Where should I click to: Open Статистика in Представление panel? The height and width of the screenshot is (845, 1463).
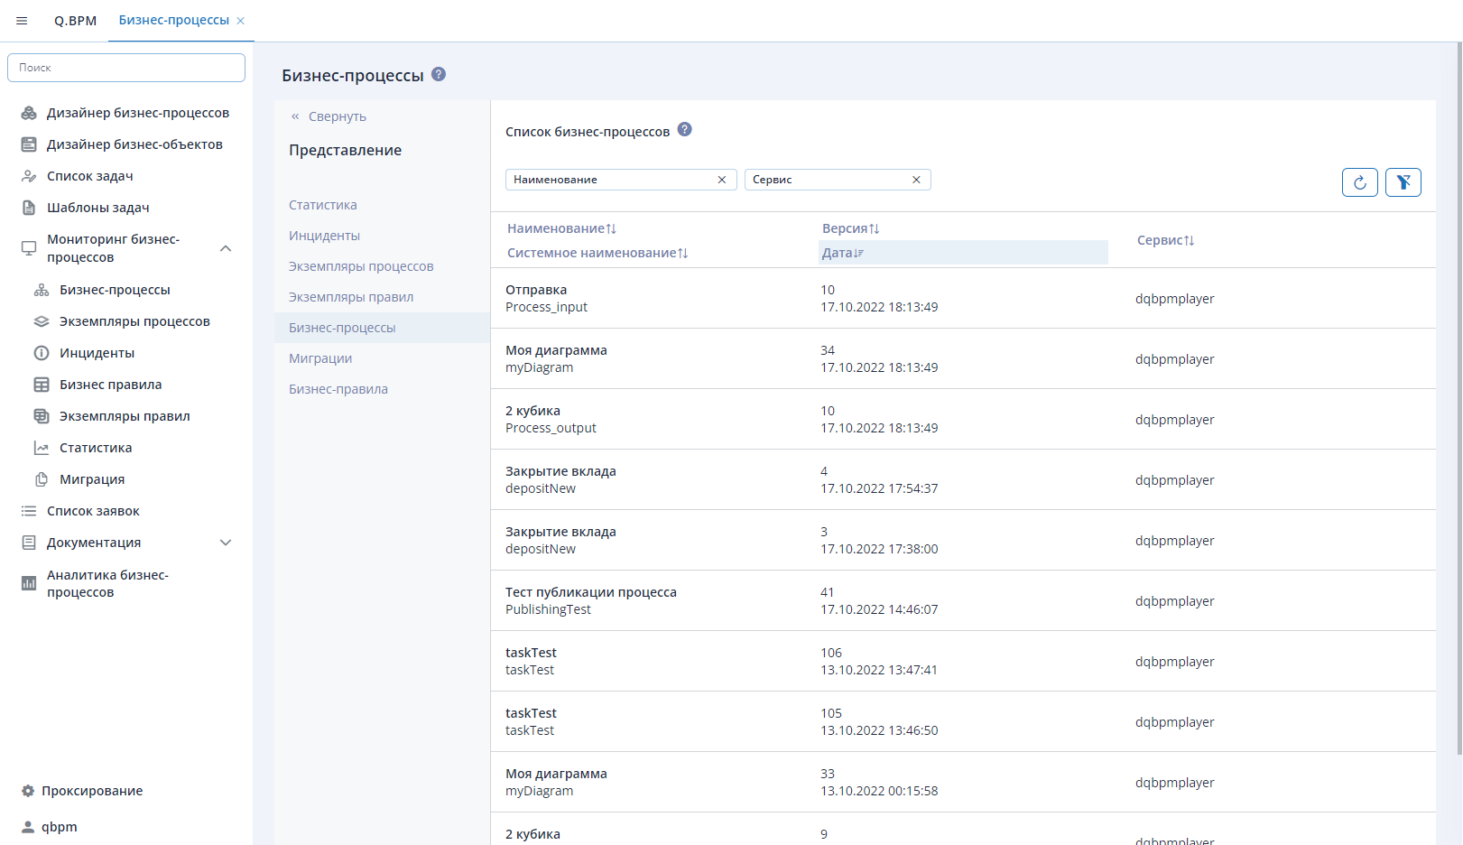[x=323, y=205]
